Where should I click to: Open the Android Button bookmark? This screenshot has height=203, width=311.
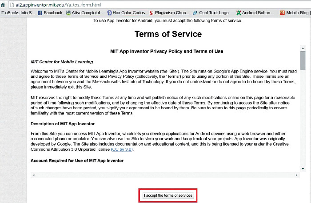pyautogui.click(x=258, y=13)
